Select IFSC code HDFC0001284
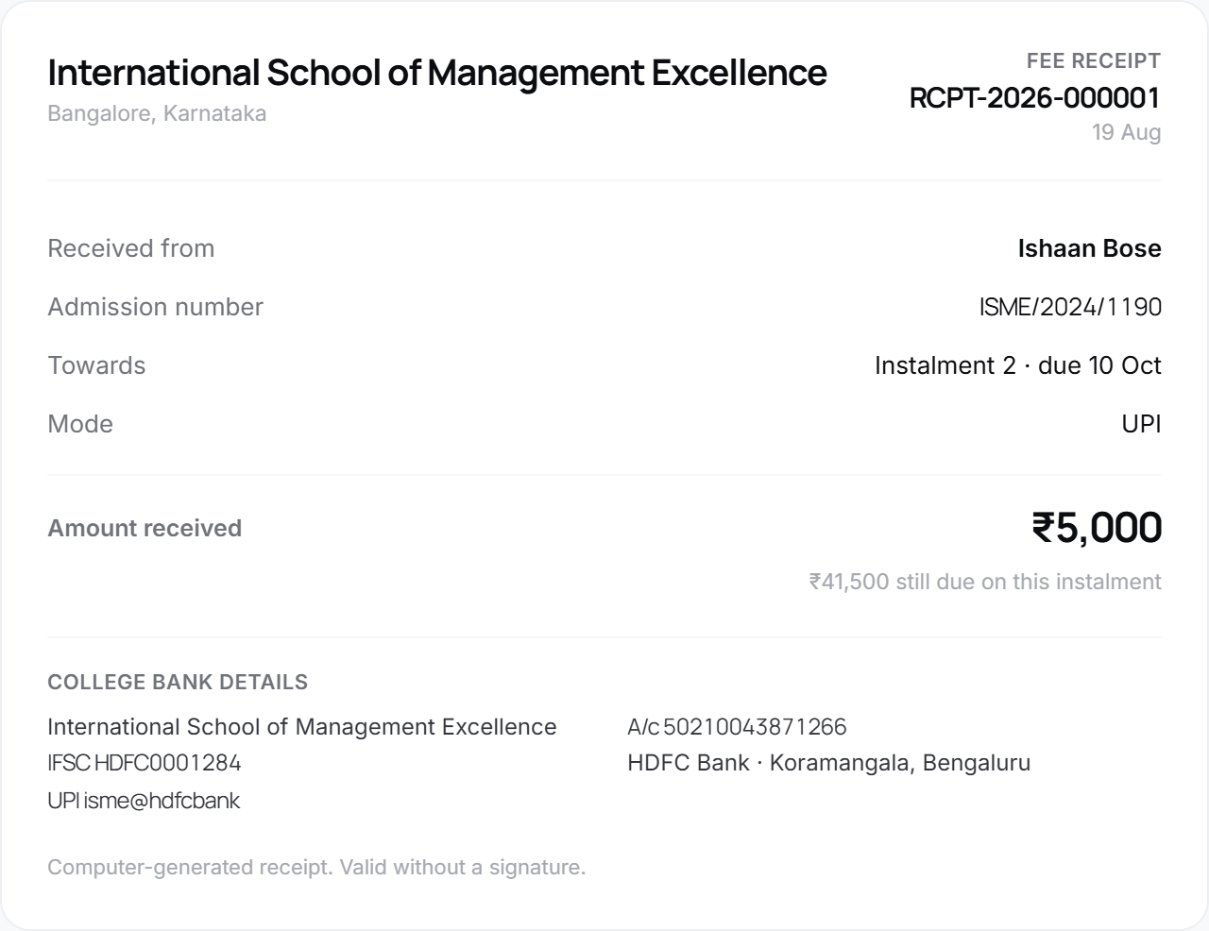Viewport: 1209px width, 931px height. point(167,763)
